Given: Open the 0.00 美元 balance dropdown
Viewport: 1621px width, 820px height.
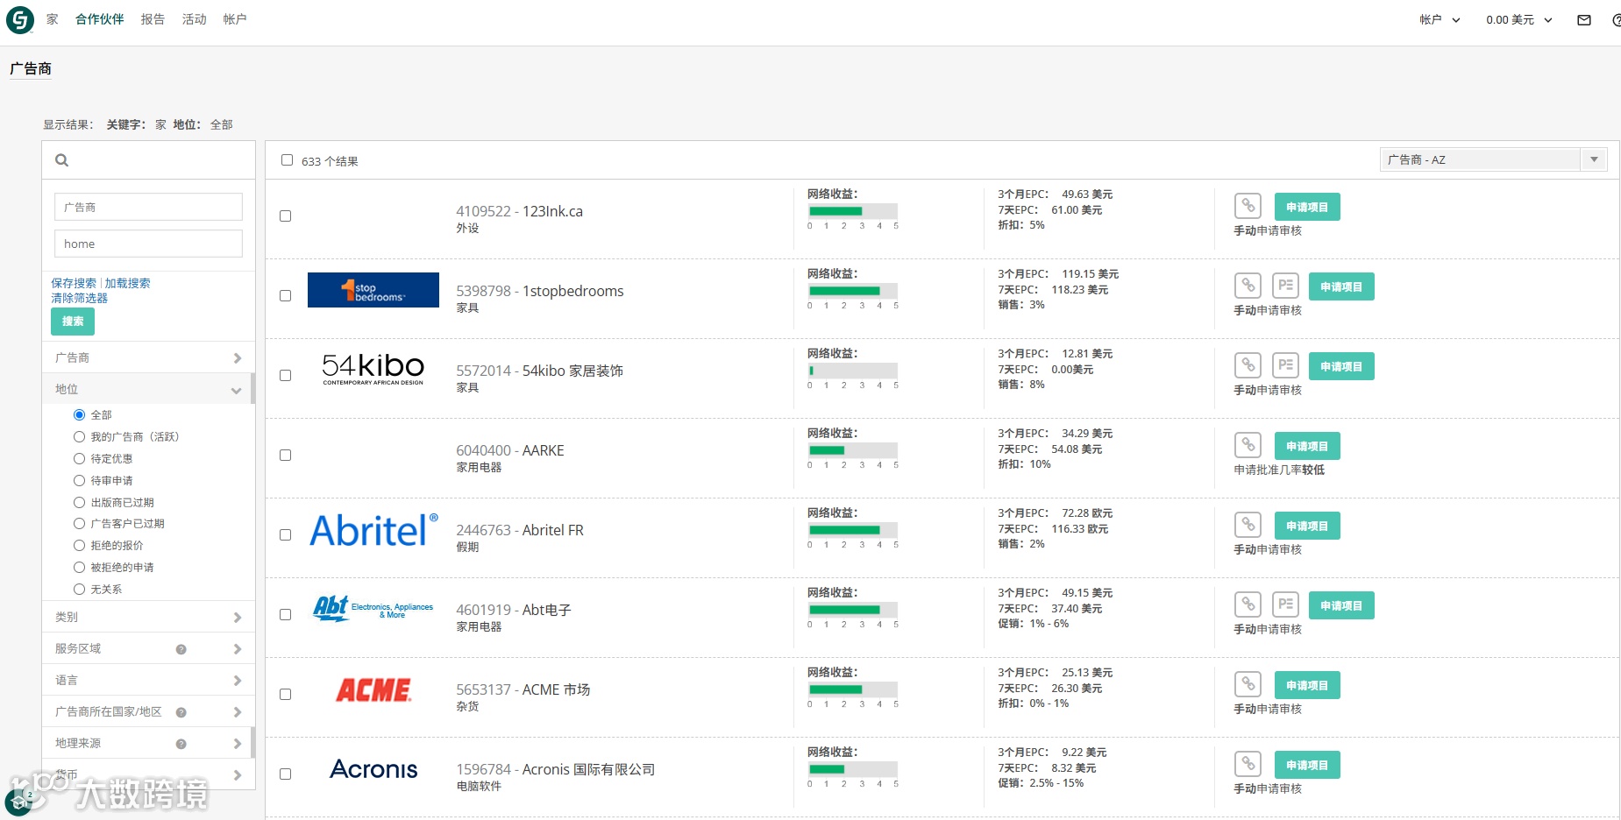Looking at the screenshot, I should coord(1518,19).
